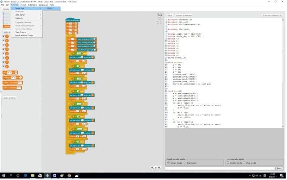This screenshot has width=287, height=180.
Task: Reset script canvas zoom with equals icon
Action: click(x=156, y=168)
